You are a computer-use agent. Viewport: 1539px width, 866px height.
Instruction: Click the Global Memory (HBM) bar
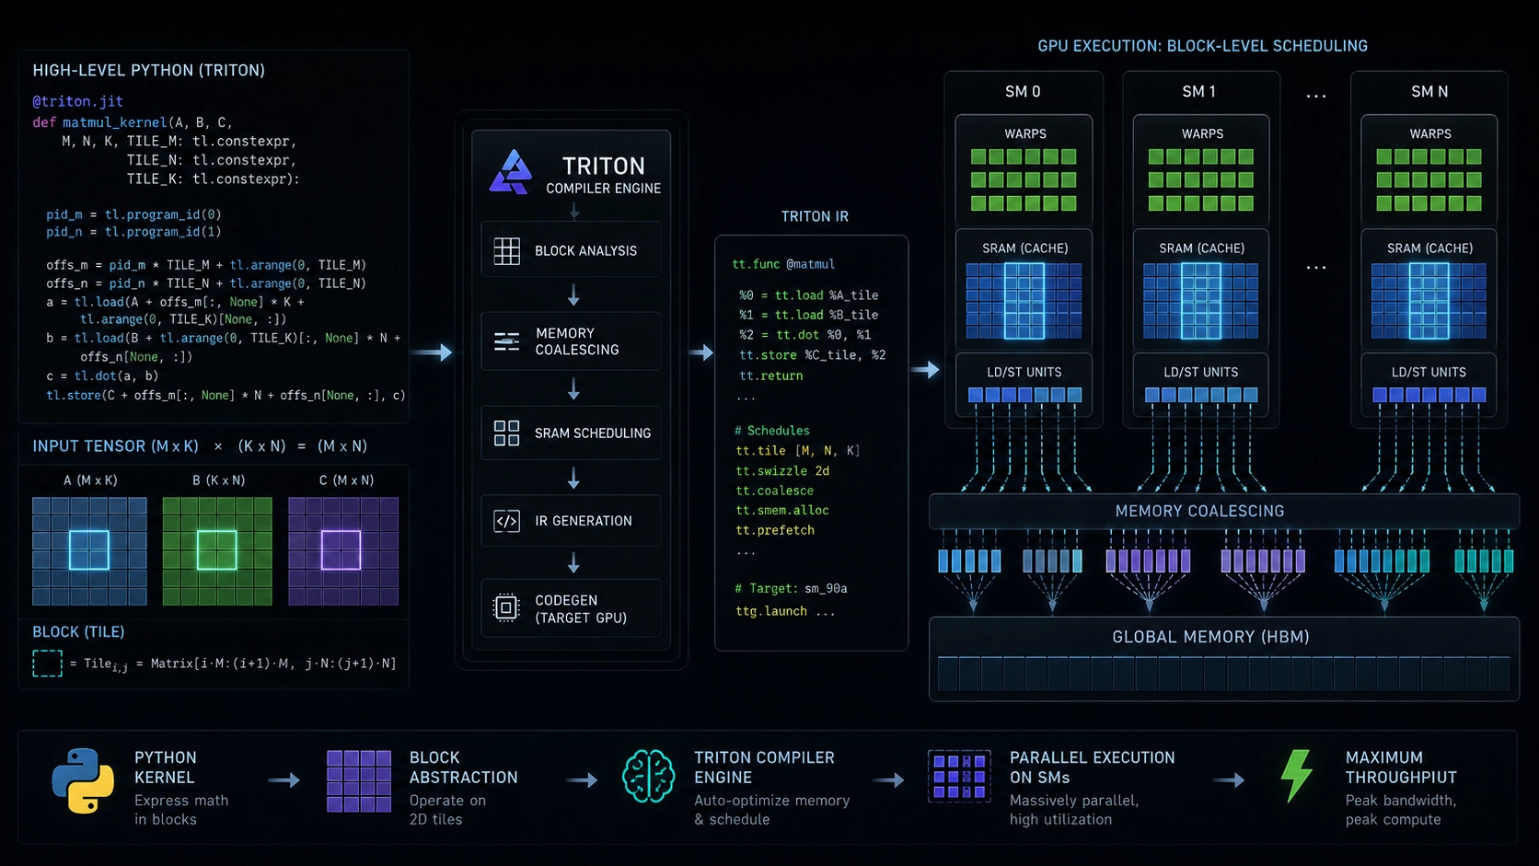click(1224, 659)
